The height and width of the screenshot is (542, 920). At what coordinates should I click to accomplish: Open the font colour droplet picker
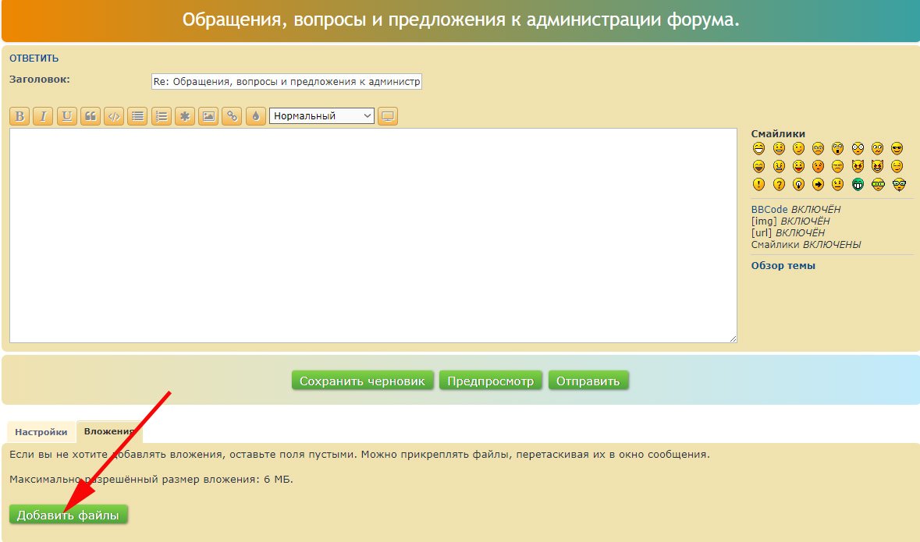click(255, 116)
